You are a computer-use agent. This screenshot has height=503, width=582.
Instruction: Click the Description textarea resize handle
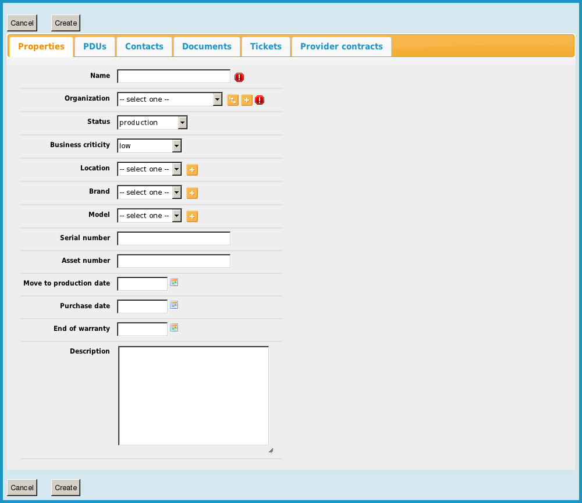(271, 450)
